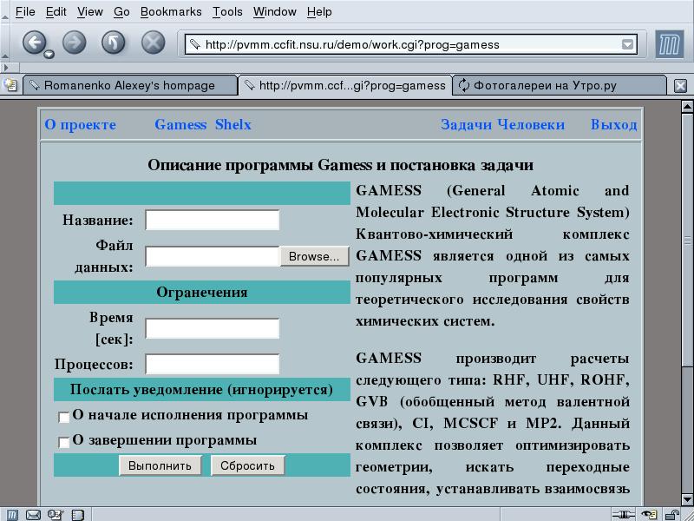Open the "О проекте" link
This screenshot has height=521, width=694.
[81, 124]
